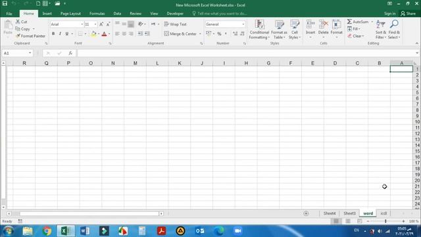Image resolution: width=421 pixels, height=237 pixels.
Task: Open Cell Styles gallery
Action: pyautogui.click(x=295, y=29)
